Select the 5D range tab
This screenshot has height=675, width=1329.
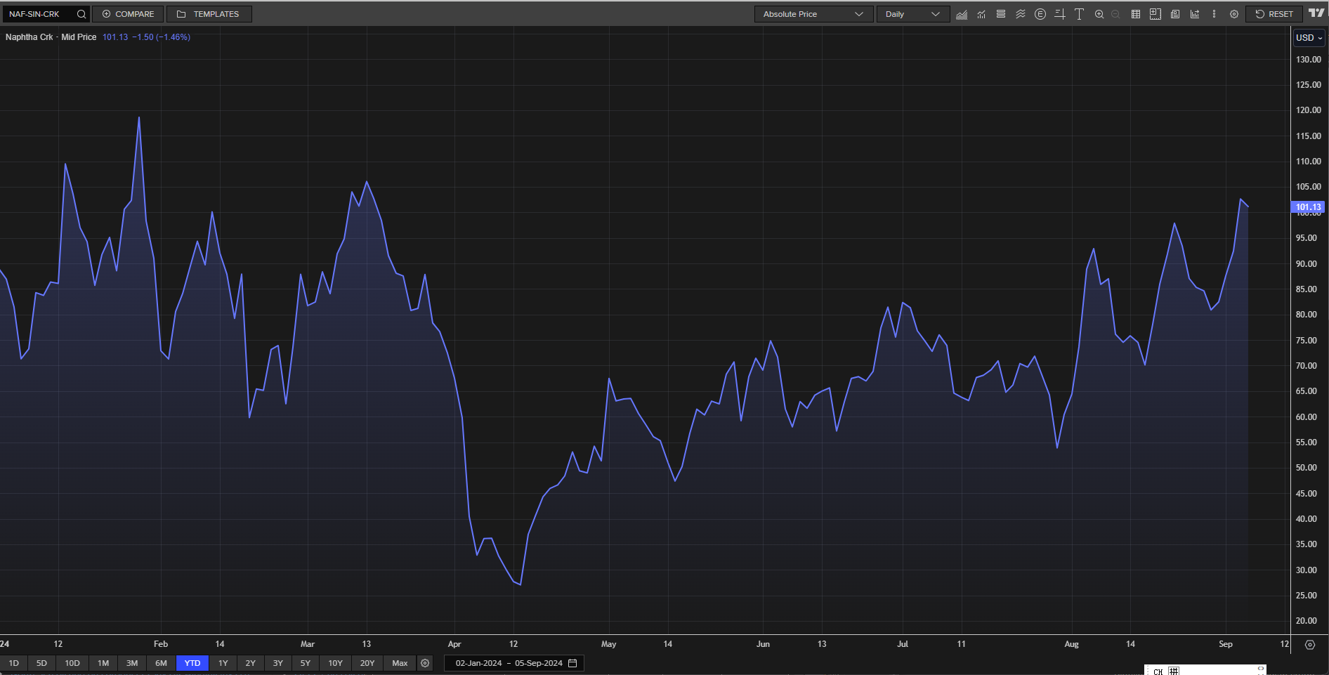[41, 663]
